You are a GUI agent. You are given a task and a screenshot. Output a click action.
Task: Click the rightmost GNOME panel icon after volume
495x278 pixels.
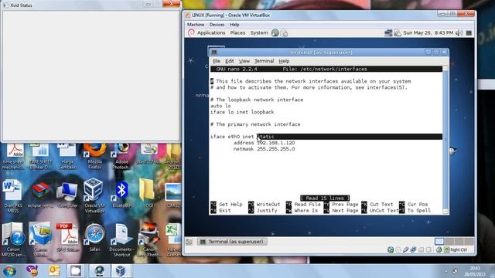click(469, 32)
